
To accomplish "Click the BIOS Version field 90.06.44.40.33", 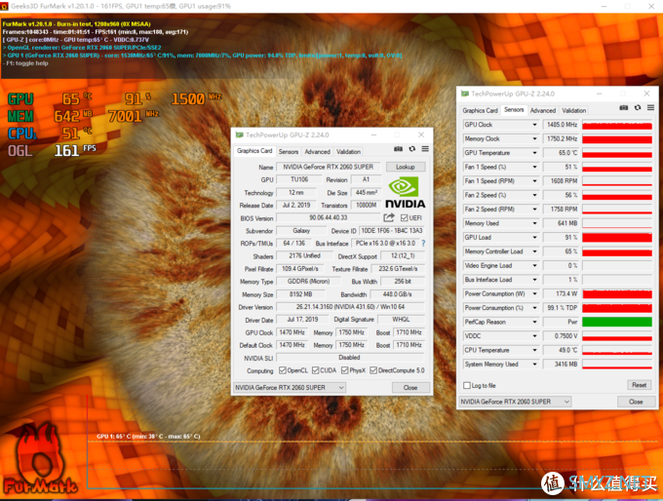I will coord(329,217).
